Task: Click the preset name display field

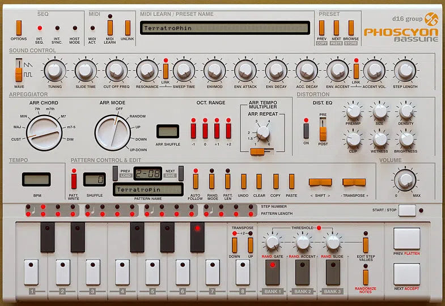Action: point(226,28)
